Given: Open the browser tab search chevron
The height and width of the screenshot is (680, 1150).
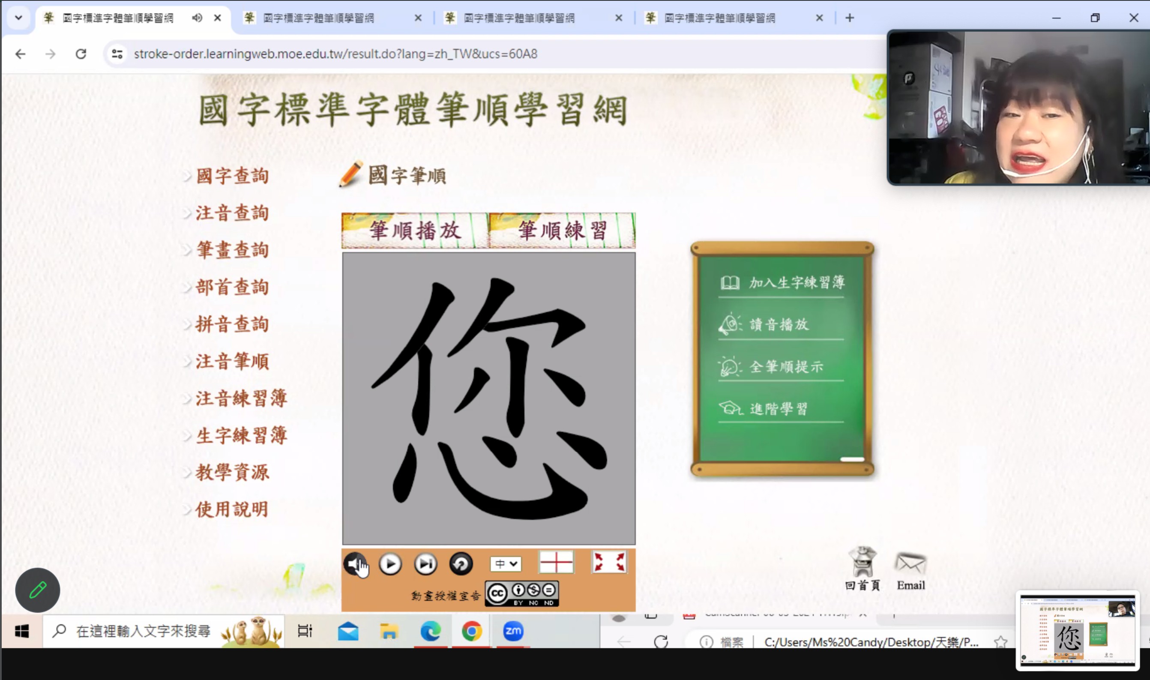Looking at the screenshot, I should pos(18,18).
